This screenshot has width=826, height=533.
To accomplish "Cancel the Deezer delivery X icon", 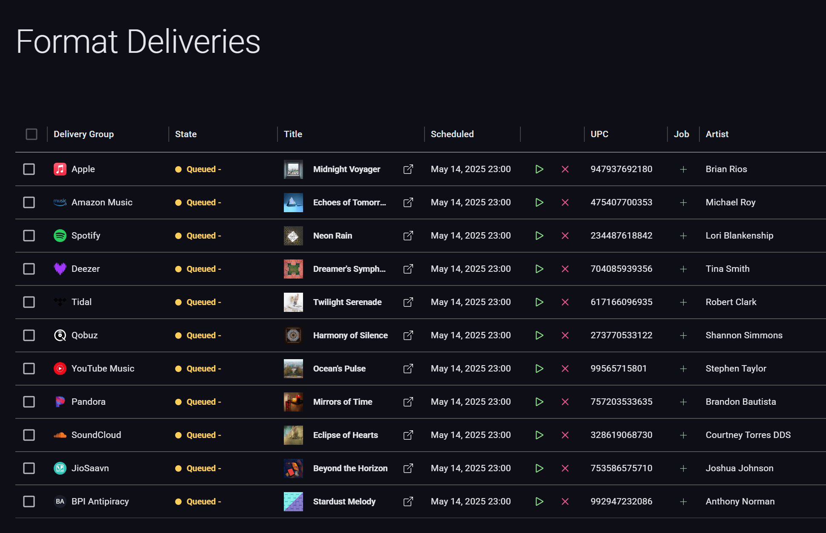I will click(x=565, y=269).
